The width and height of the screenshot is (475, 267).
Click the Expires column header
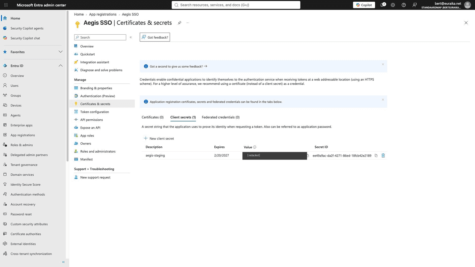pyautogui.click(x=219, y=147)
